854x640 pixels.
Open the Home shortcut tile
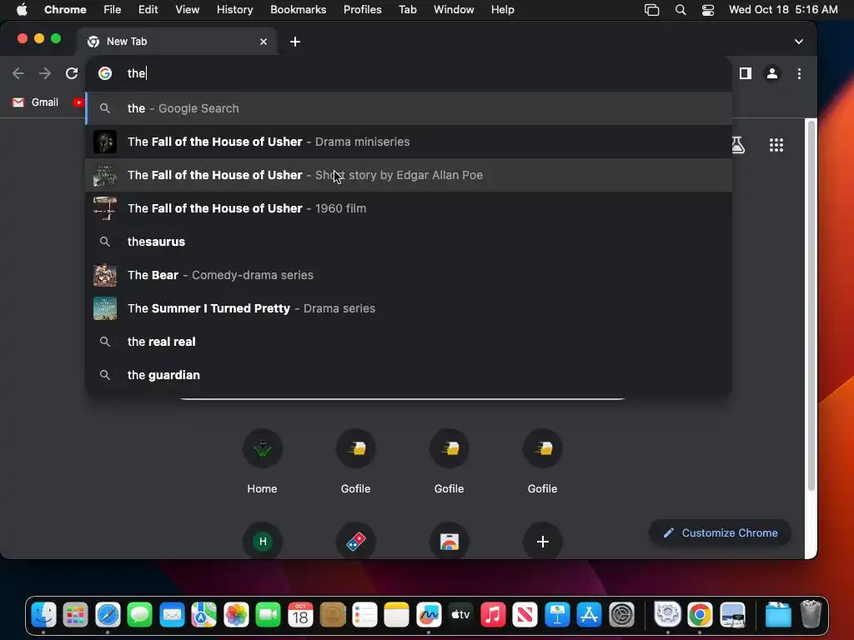(x=262, y=461)
